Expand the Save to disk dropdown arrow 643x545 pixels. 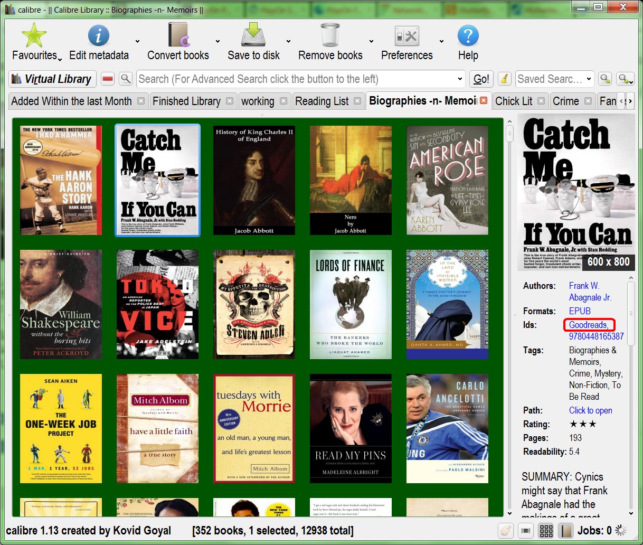[288, 41]
